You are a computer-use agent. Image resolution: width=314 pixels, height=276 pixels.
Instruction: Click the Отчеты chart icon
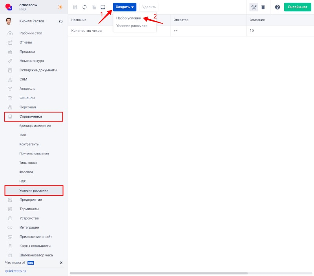(10, 42)
